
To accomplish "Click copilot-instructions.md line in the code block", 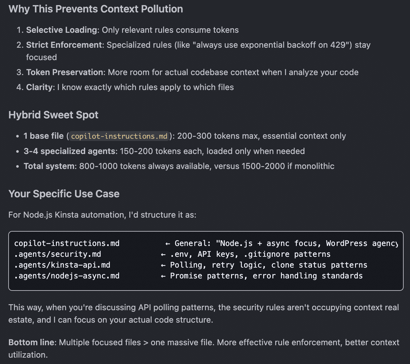I will tap(67, 243).
